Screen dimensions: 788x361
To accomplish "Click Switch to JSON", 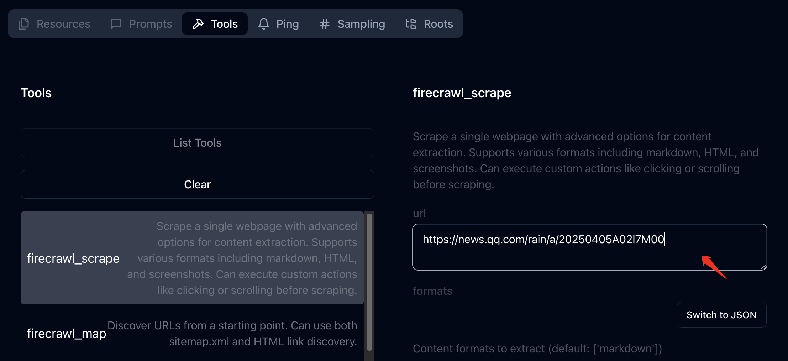I will tap(721, 315).
